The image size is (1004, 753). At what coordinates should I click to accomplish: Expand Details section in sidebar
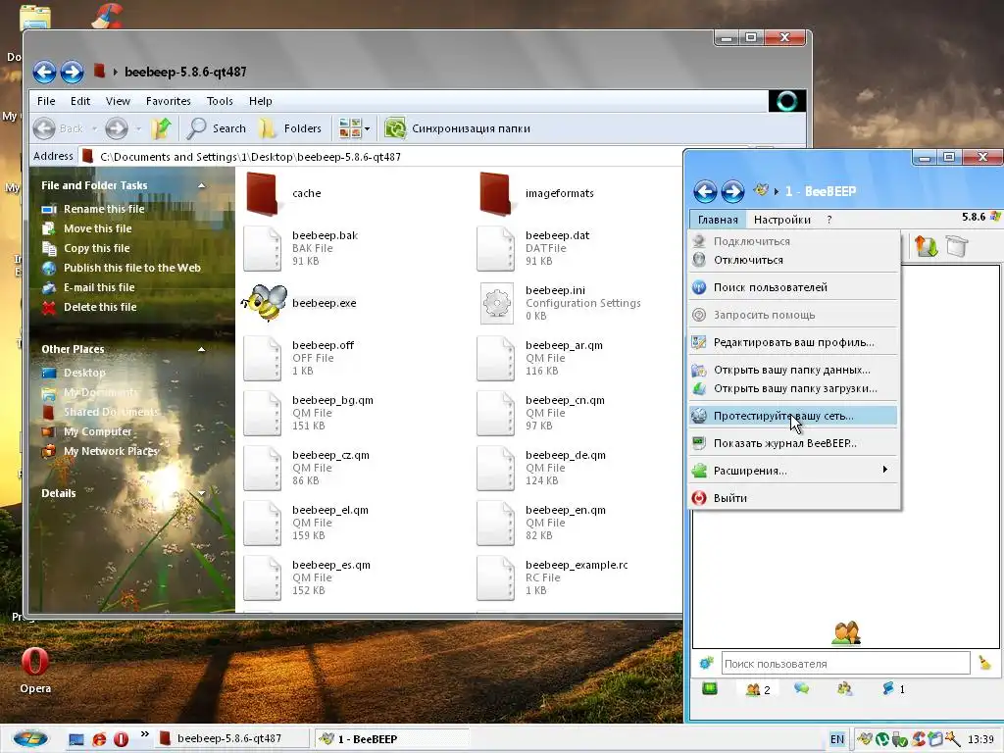tap(202, 494)
